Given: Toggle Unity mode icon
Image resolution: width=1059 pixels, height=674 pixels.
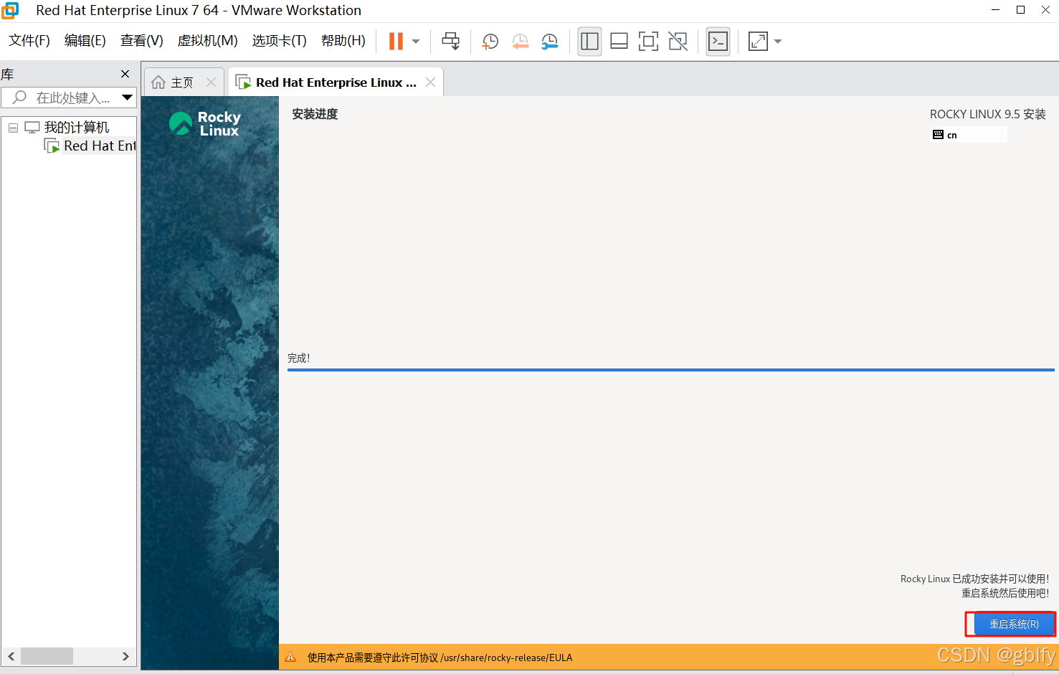Looking at the screenshot, I should pyautogui.click(x=678, y=41).
